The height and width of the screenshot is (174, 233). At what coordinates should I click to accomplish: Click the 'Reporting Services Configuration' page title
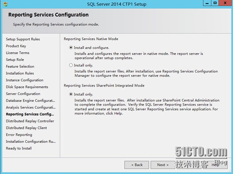pyautogui.click(x=48, y=15)
